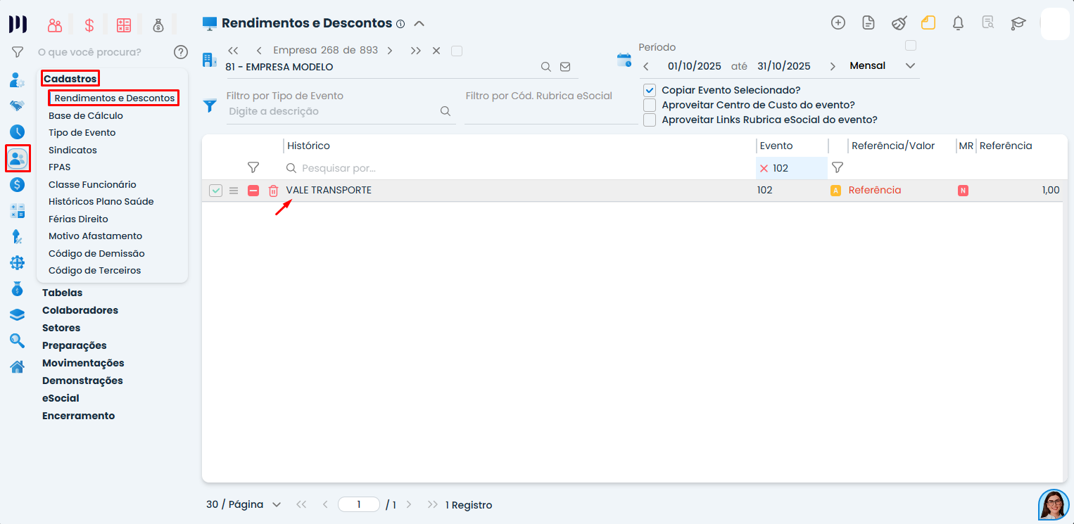Click the person with gear sidebar icon
Viewport: 1074px width, 524px height.
tap(18, 79)
